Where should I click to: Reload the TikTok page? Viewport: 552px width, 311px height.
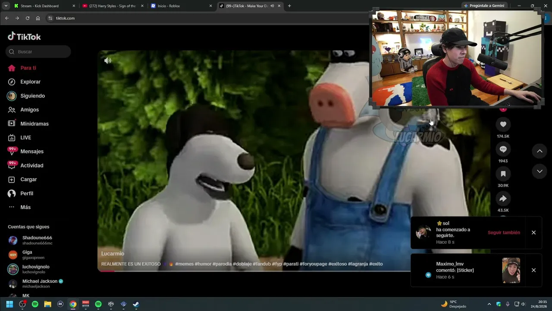coord(27,18)
